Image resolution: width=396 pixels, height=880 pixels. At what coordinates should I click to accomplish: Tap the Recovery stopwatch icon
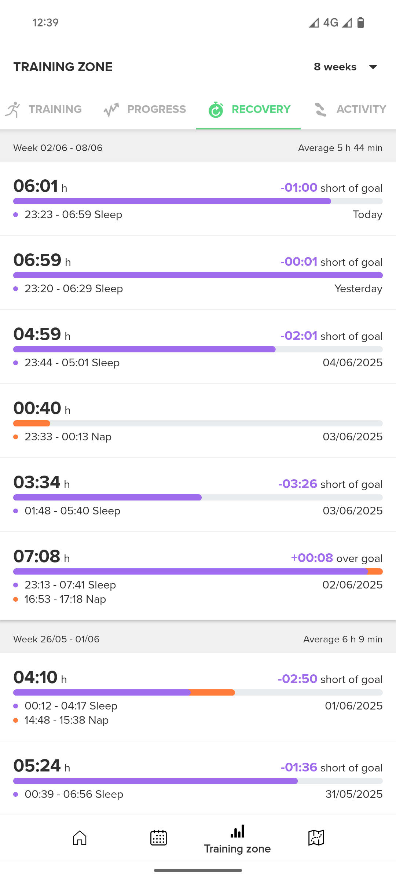point(216,110)
